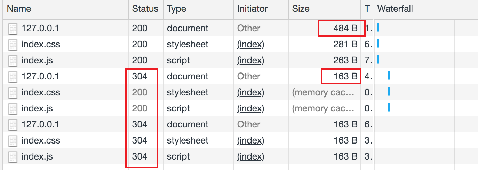478x170 pixels.
Task: Open (index) initiator link of the 304 index.css
Action: [250, 141]
